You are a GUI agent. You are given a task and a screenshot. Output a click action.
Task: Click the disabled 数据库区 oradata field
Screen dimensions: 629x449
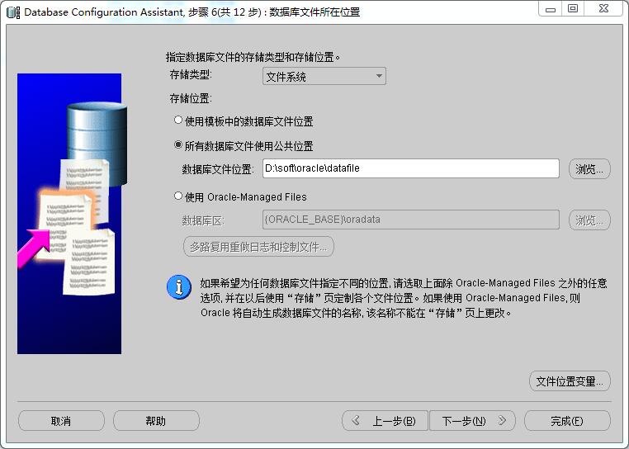(x=411, y=220)
